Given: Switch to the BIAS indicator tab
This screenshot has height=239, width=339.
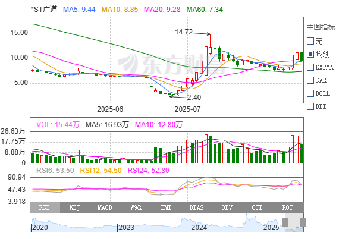Looking at the screenshot, I should [197, 207].
